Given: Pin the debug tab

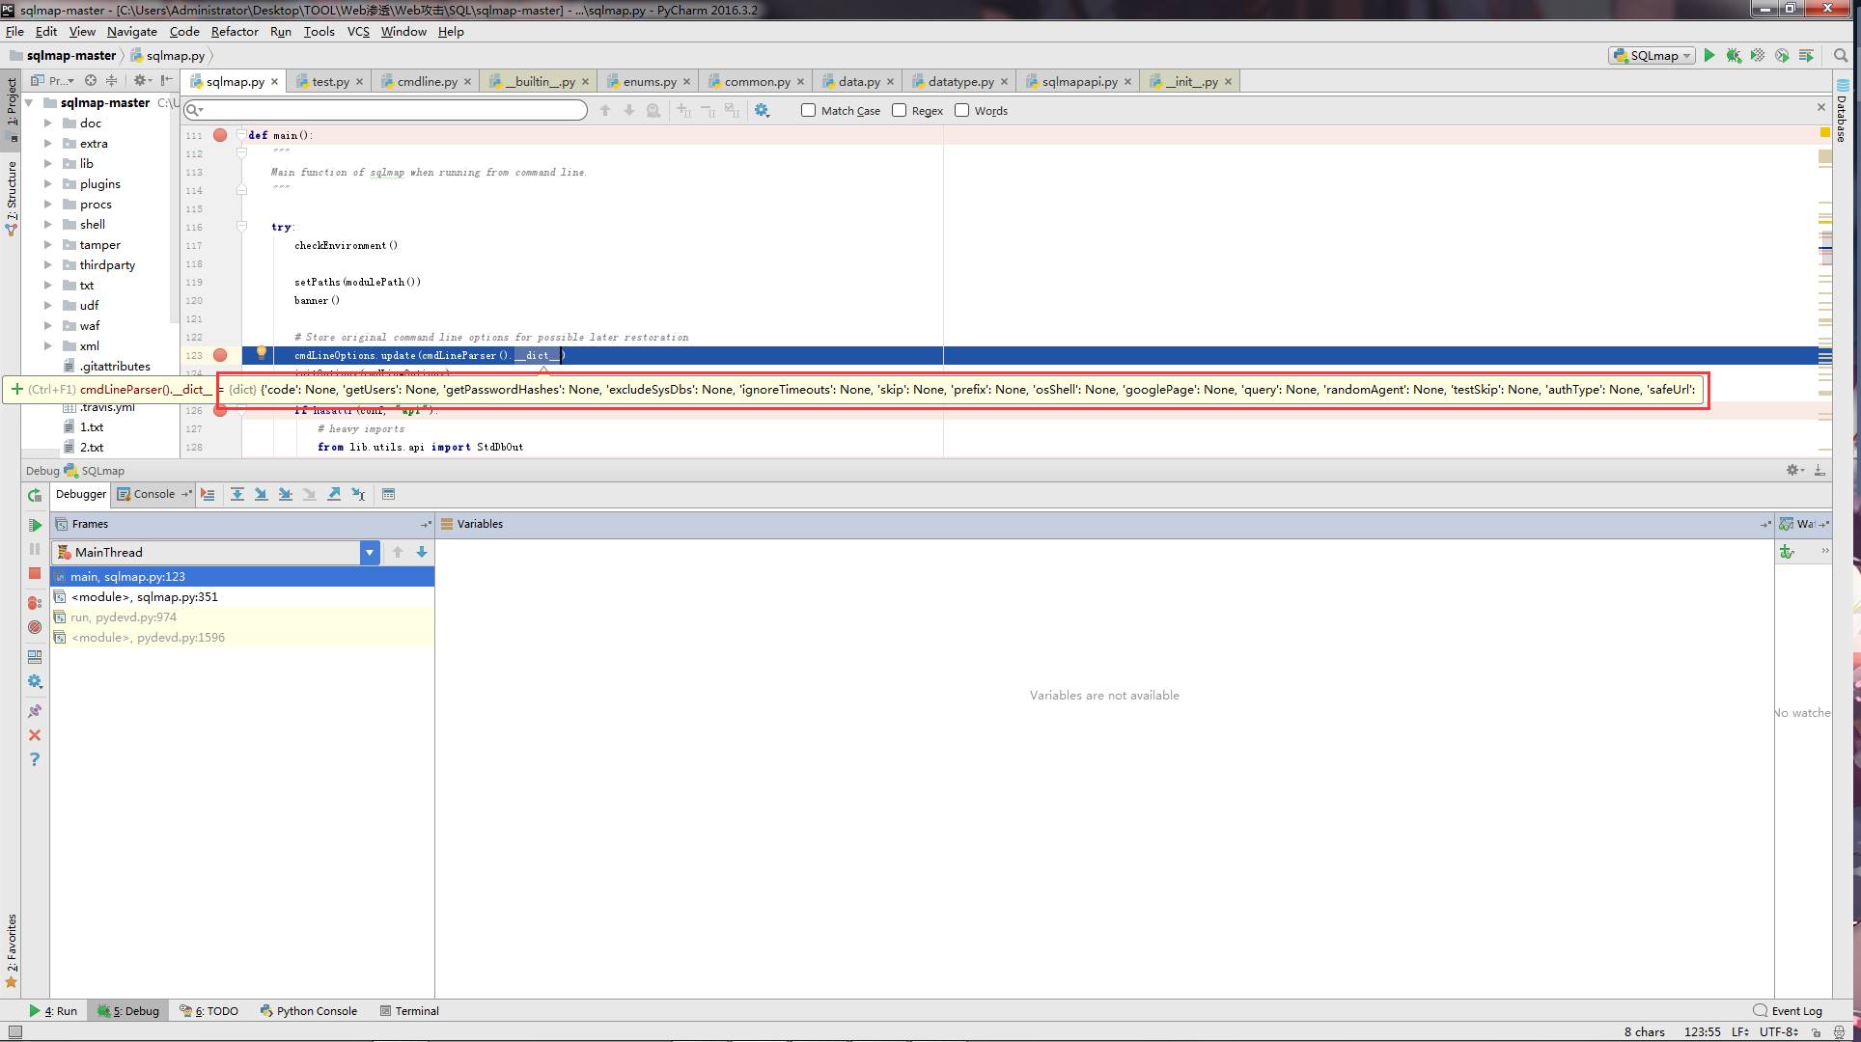Looking at the screenshot, I should point(35,711).
